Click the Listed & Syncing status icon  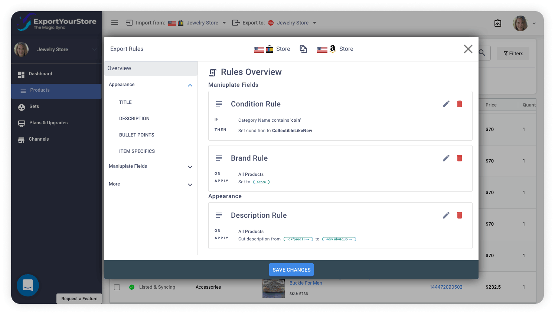pyautogui.click(x=132, y=287)
